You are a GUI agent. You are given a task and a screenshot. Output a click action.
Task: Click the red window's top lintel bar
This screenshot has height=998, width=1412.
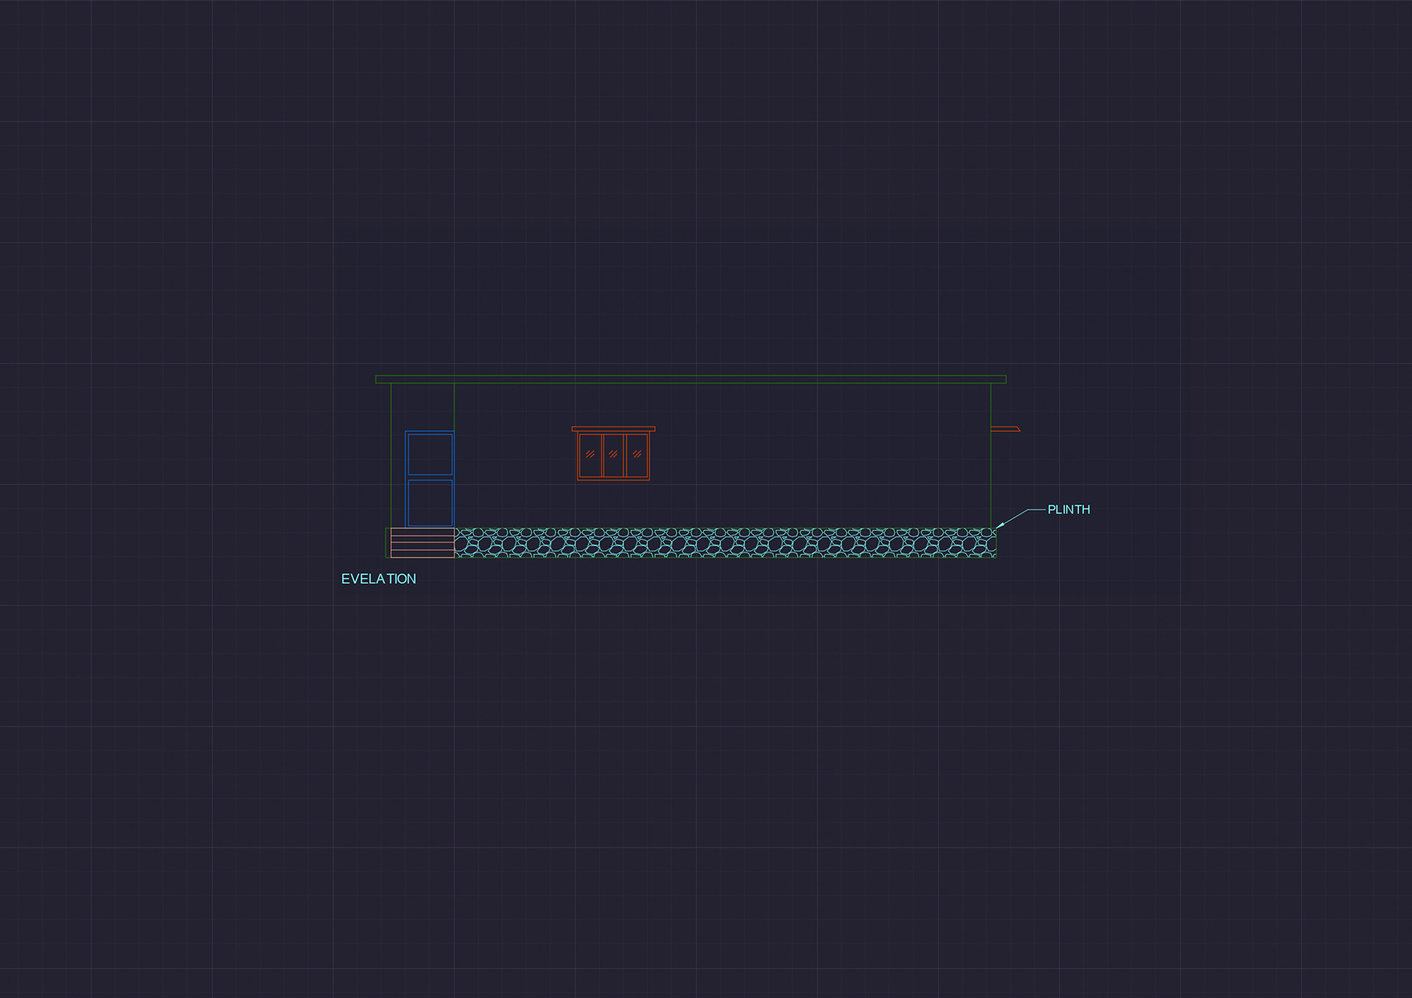tap(613, 429)
